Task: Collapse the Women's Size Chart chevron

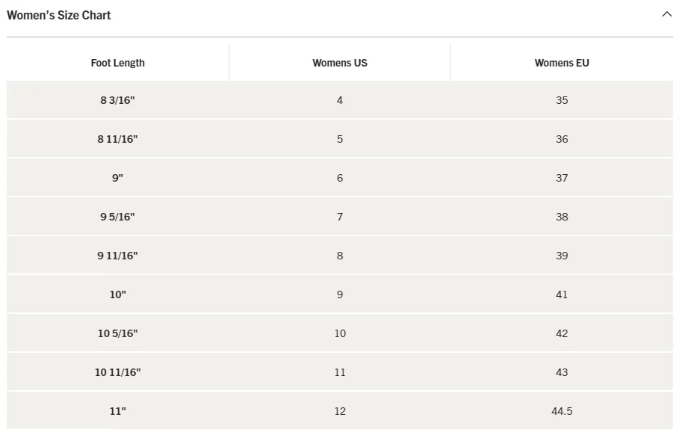Action: 666,14
